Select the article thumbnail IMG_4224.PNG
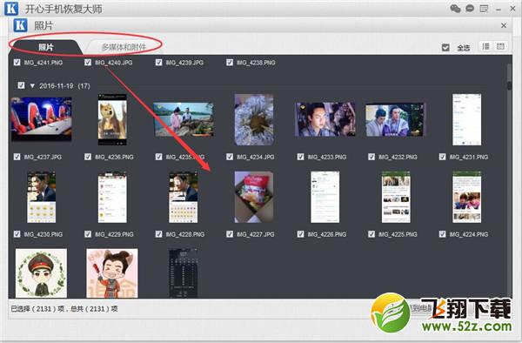 pos(466,197)
